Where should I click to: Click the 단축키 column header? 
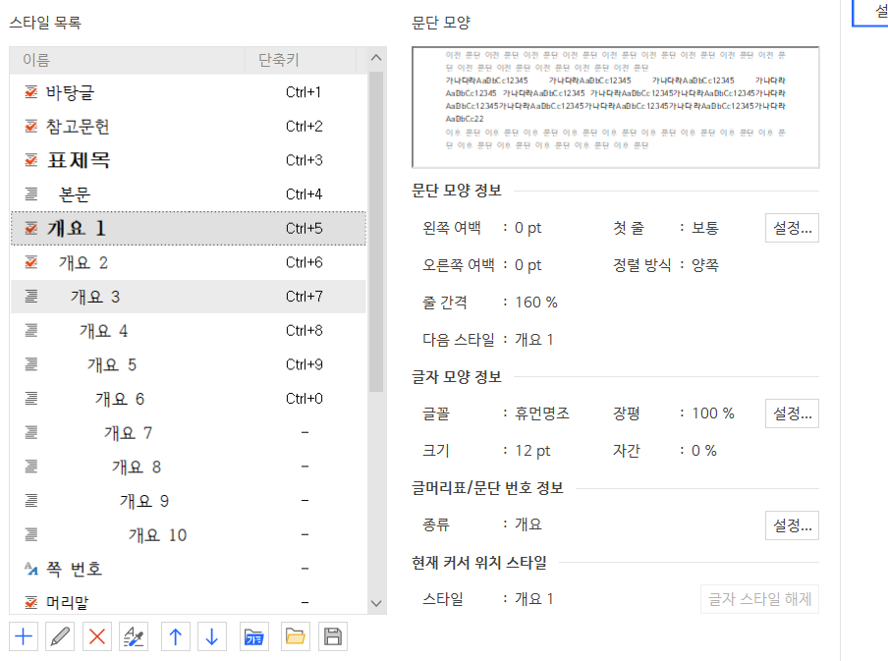click(278, 60)
